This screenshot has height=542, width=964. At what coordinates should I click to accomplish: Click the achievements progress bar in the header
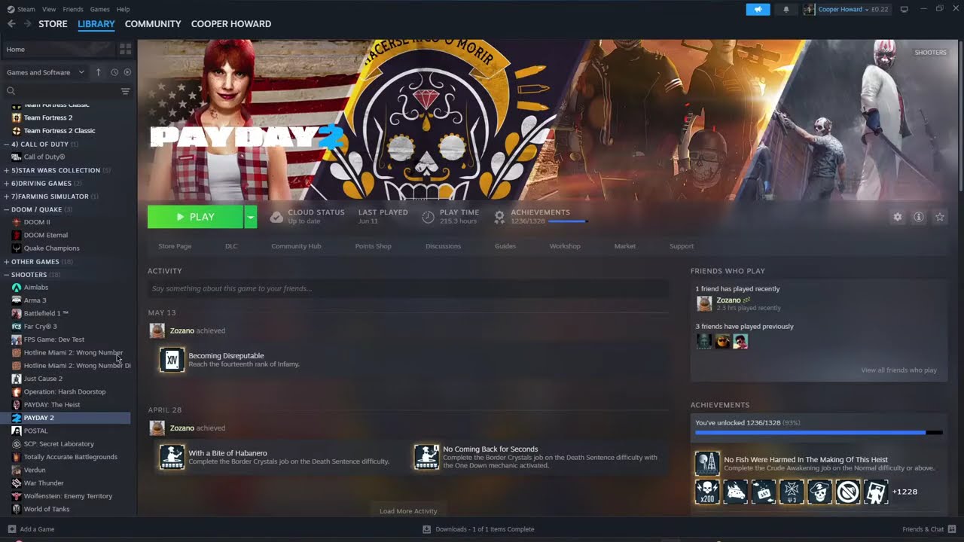568,221
